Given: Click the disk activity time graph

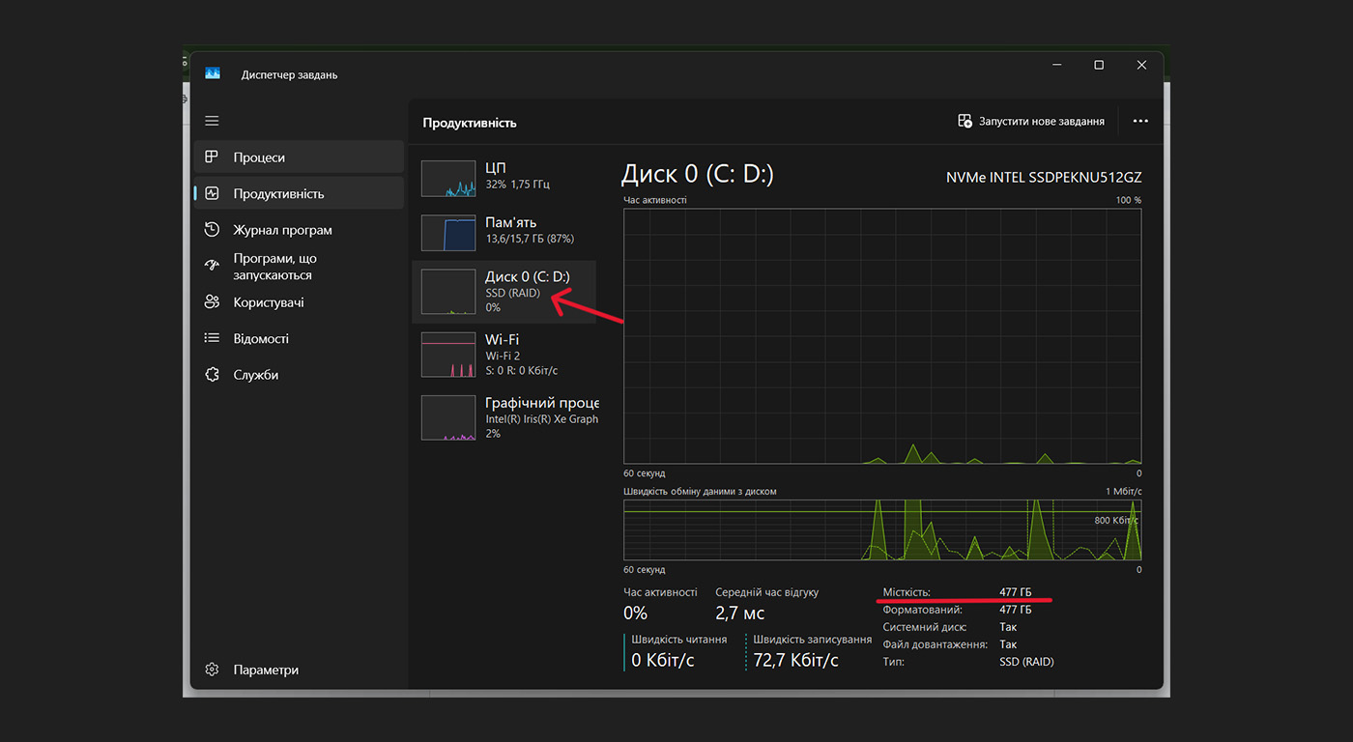Looking at the screenshot, I should (x=882, y=336).
